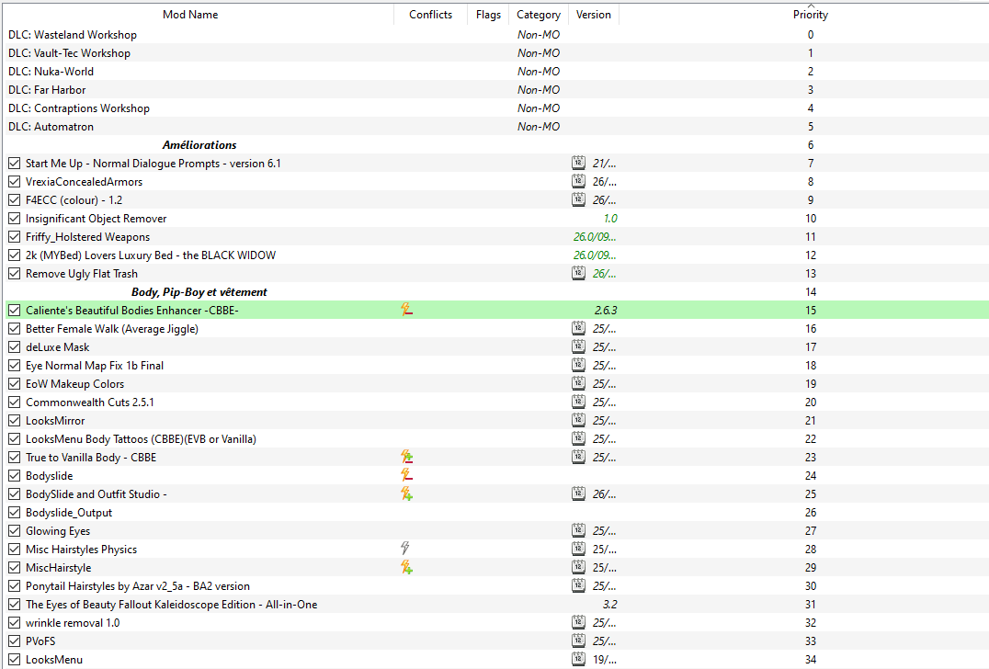Sort the list by the Mod Name column
Image resolution: width=989 pixels, height=669 pixels.
tap(190, 15)
